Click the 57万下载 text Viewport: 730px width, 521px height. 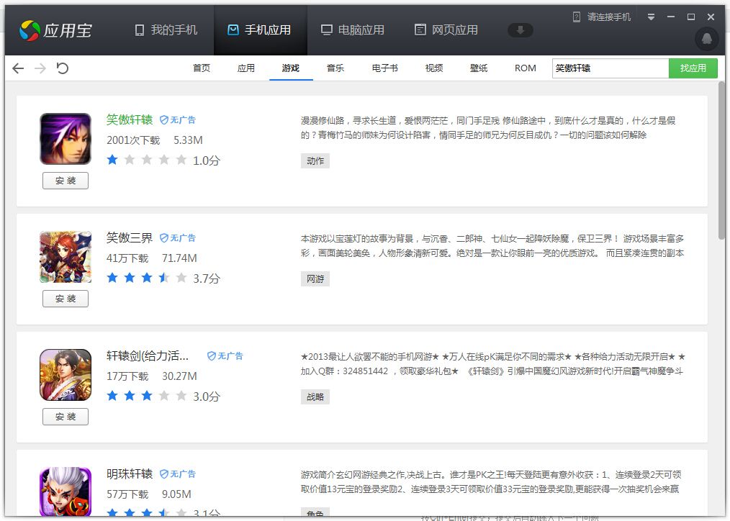pos(127,495)
